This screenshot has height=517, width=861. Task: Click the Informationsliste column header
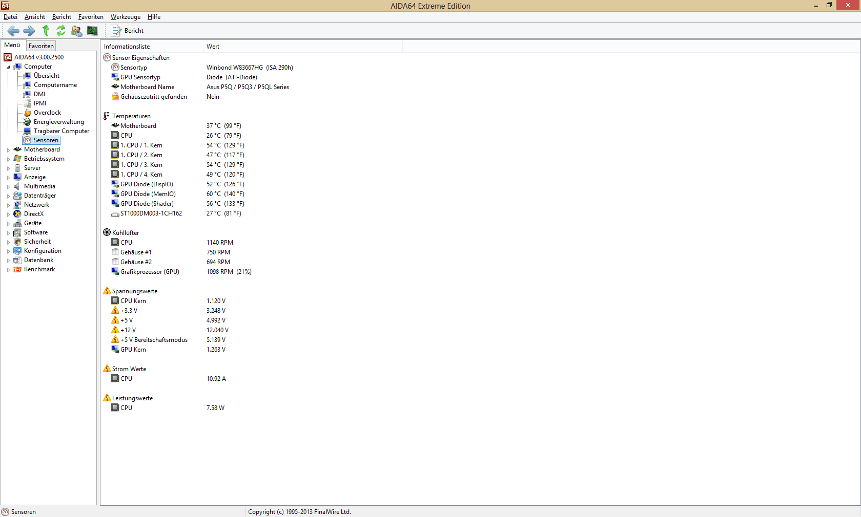[x=152, y=47]
